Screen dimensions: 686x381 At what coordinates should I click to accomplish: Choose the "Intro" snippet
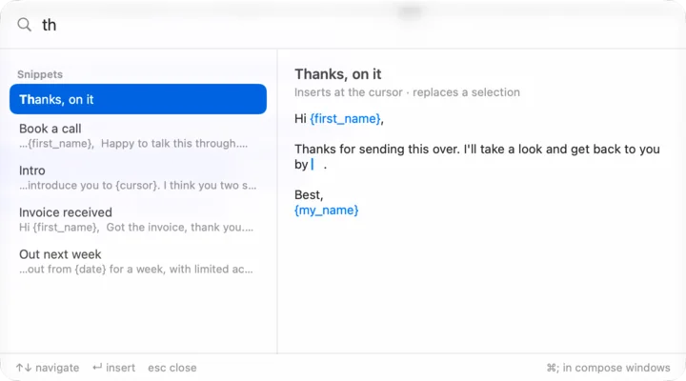(138, 177)
